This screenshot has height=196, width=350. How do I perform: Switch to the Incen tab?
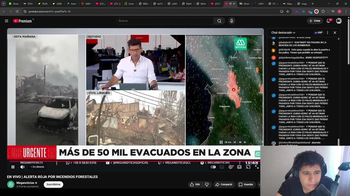coord(129,4)
